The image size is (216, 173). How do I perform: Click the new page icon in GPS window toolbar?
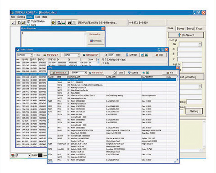click(x=115, y=73)
